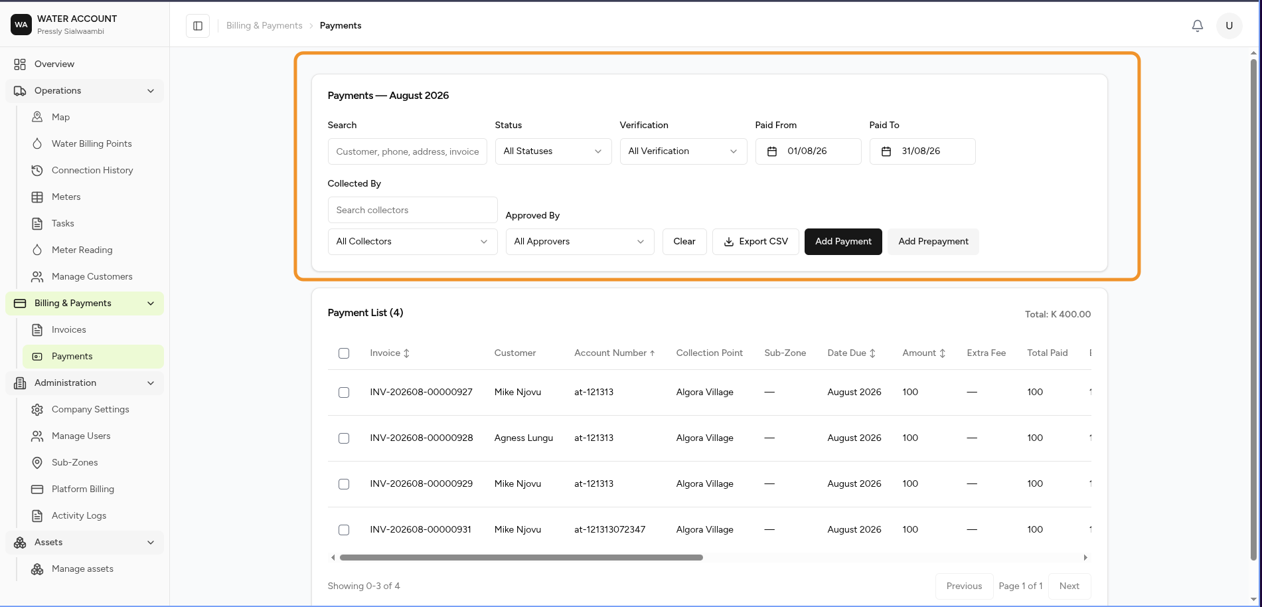1262x607 pixels.
Task: Click the Water Billing Points droplet icon
Action: [x=37, y=143]
